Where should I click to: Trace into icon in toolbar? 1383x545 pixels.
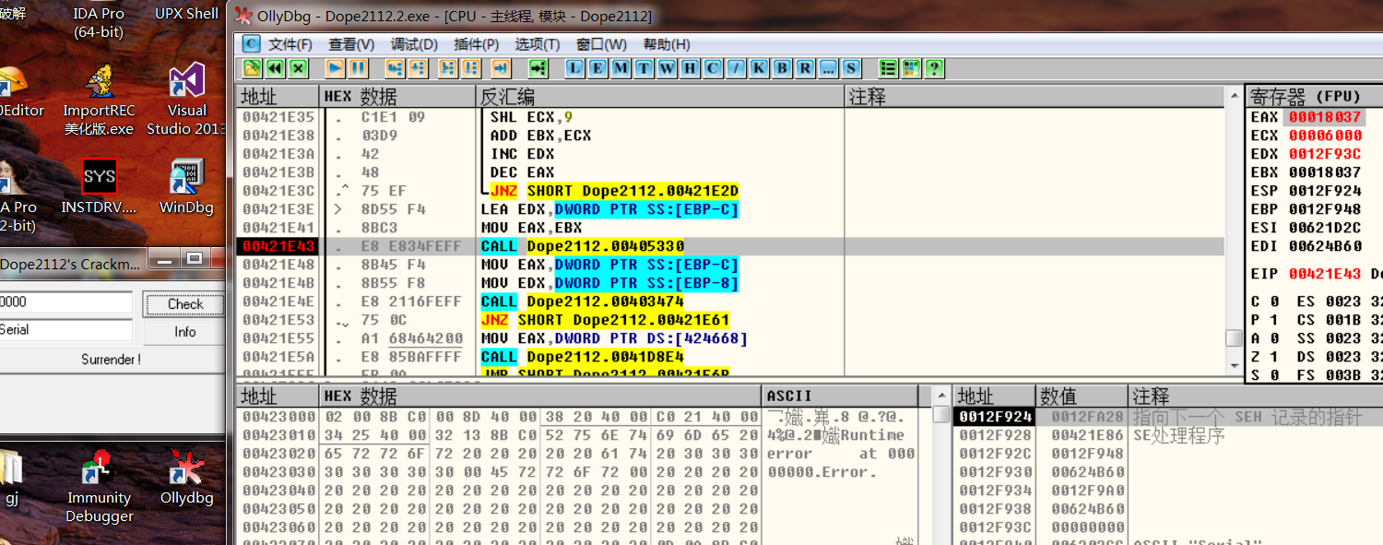[x=448, y=68]
